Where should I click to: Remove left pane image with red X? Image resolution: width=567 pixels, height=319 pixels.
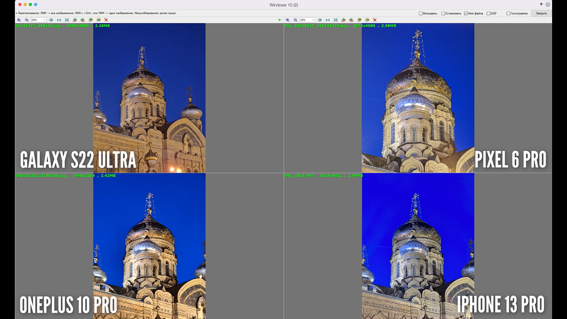click(x=106, y=20)
